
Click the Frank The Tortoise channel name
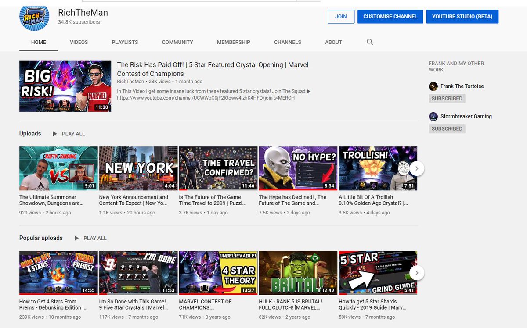click(462, 86)
